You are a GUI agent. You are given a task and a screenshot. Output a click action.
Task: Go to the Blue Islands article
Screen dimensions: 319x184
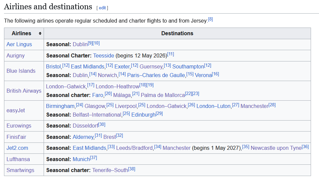click(21, 71)
